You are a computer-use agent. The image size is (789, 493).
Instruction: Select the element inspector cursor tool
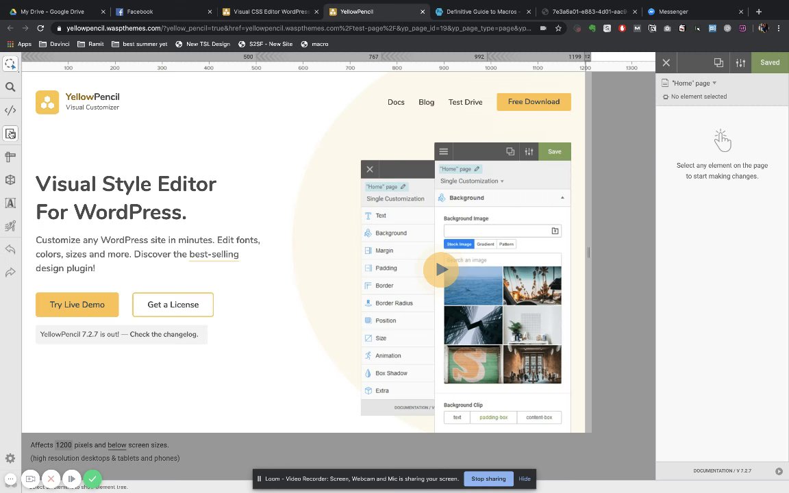[10, 64]
